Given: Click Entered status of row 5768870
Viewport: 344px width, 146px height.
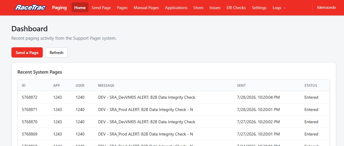Looking at the screenshot, I should tap(311, 122).
